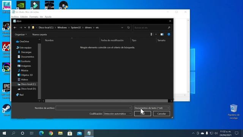Open the Codificación dropdown
This screenshot has height=137, width=243.
[x=117, y=114]
